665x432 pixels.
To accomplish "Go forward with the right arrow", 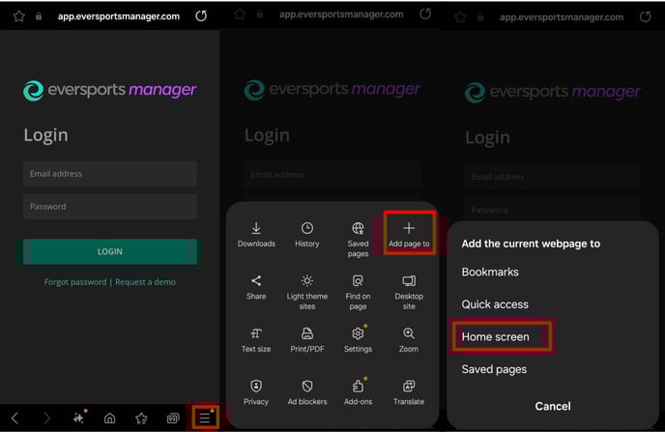I will [x=46, y=418].
